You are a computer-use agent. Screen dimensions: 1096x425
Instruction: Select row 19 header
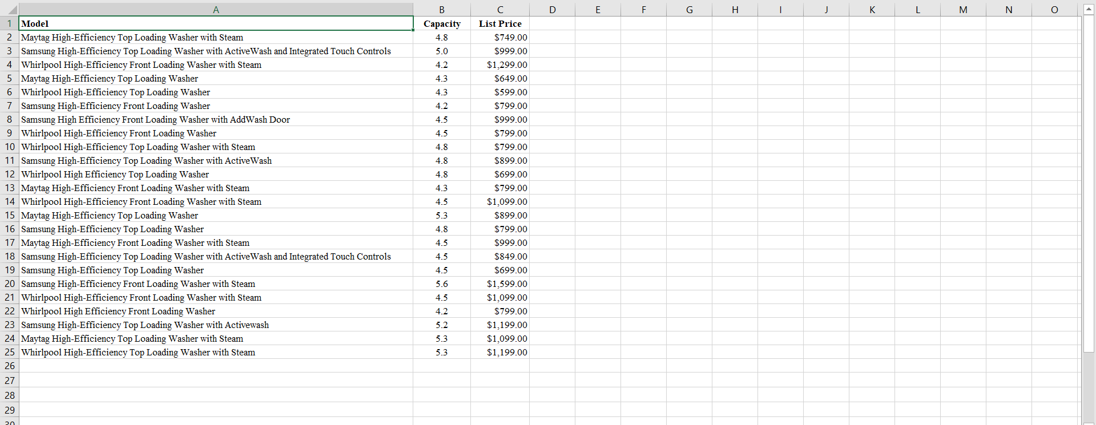click(x=10, y=270)
